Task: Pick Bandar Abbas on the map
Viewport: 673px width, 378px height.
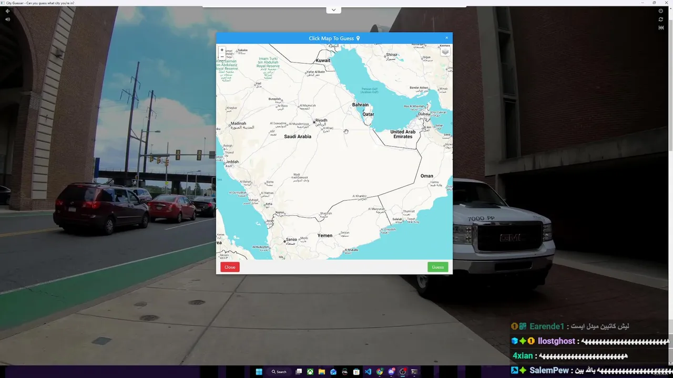Action: pos(419,88)
